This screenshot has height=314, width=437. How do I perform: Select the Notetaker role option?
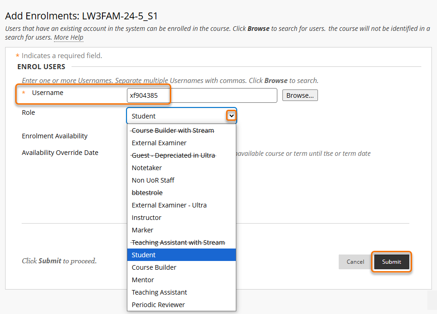point(147,168)
